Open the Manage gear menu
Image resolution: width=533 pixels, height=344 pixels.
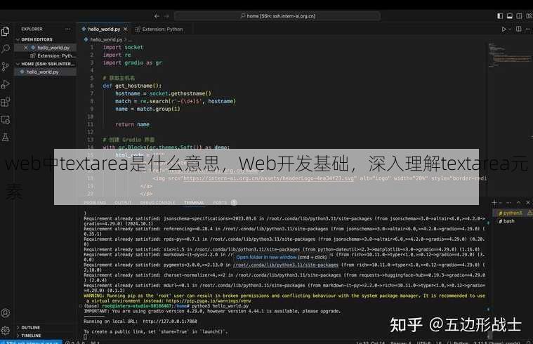(6, 330)
